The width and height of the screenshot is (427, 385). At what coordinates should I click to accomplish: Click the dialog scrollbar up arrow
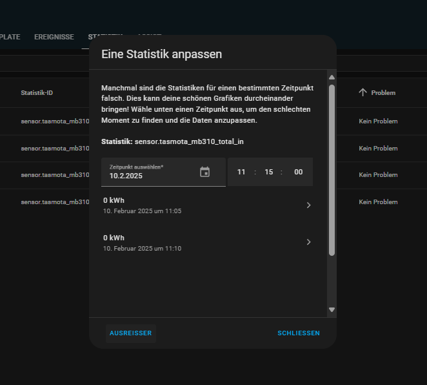(332, 78)
